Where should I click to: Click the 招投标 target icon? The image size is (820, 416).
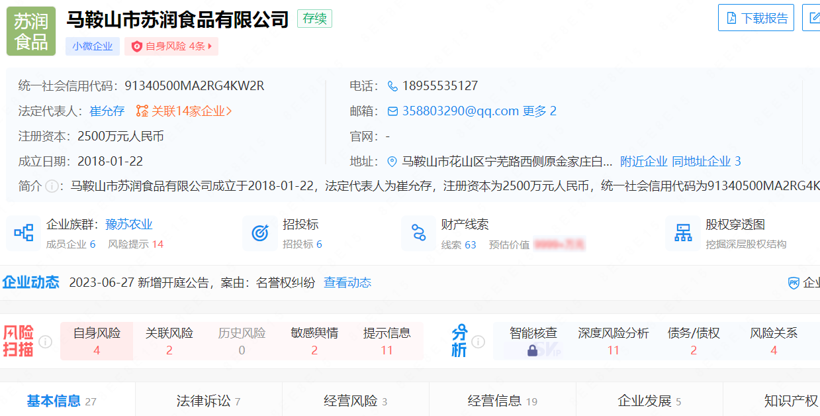click(x=260, y=233)
